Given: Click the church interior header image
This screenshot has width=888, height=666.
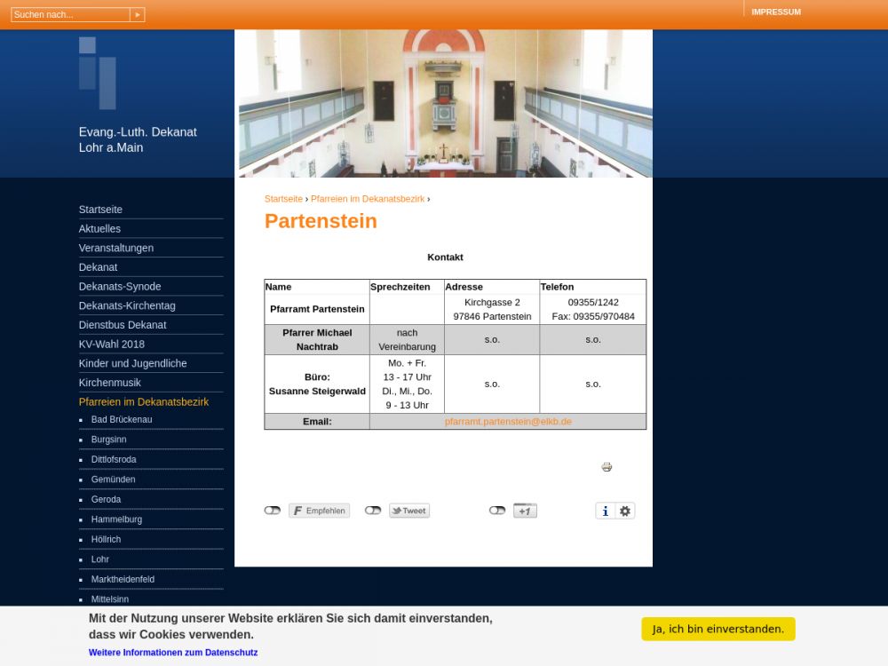Looking at the screenshot, I should 444,103.
